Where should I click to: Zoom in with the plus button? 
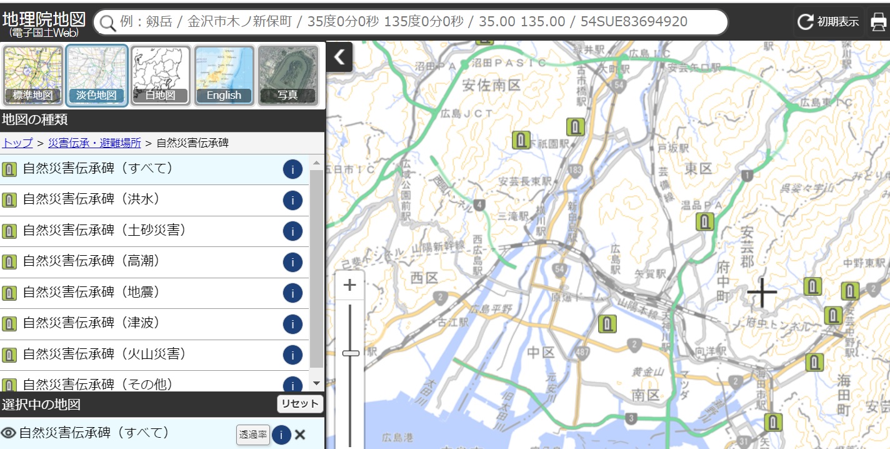(x=349, y=285)
